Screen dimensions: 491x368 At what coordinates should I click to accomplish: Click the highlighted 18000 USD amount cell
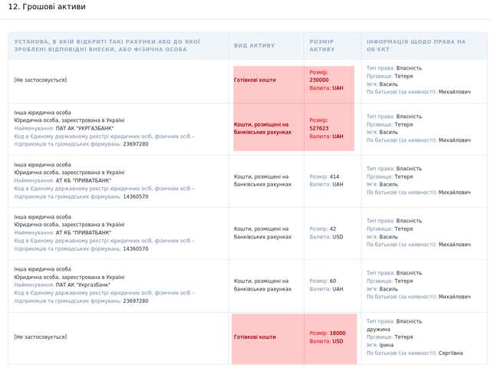331,337
